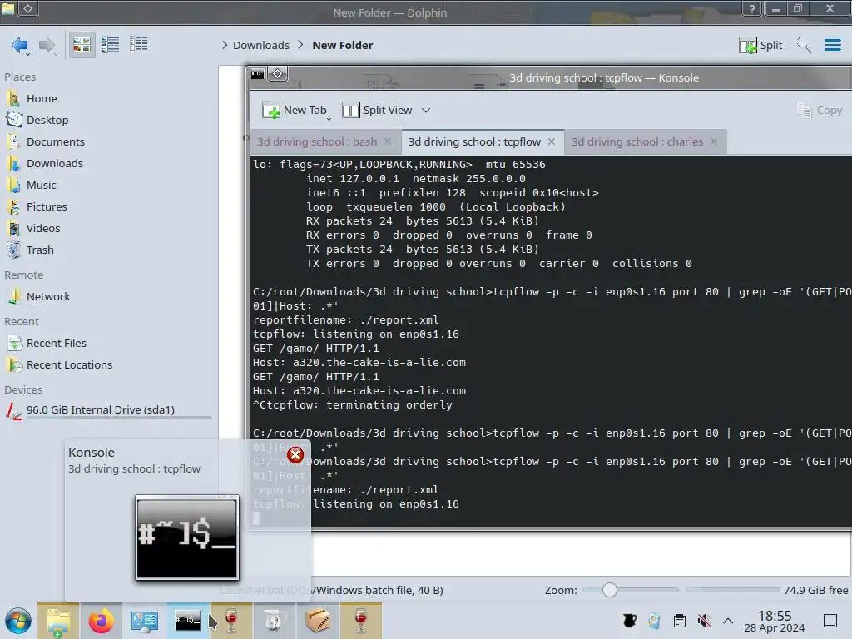
Task: Click Split View in Konsole toolbar
Action: [377, 111]
